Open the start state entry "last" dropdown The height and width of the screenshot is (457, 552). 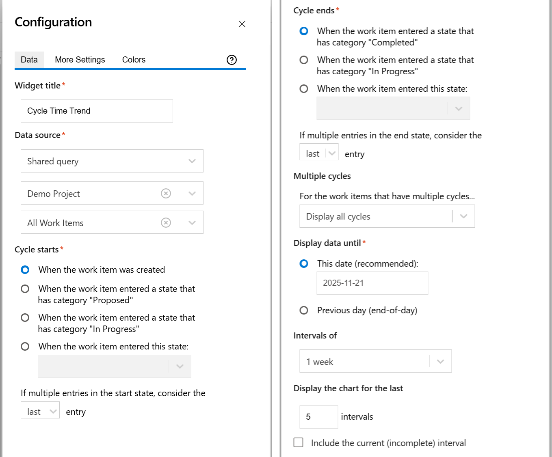click(x=40, y=412)
